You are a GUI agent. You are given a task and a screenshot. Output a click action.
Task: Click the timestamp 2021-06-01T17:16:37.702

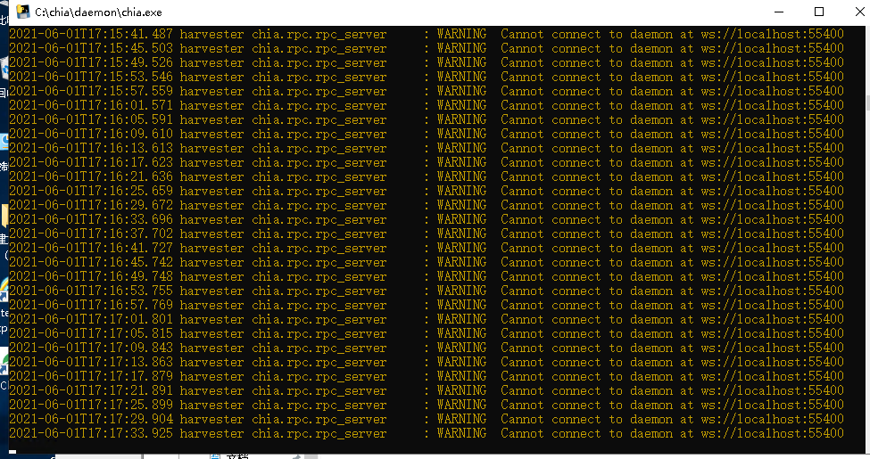91,234
